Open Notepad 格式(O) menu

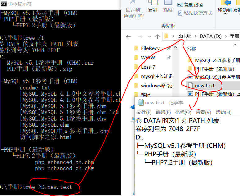tap(183, 112)
